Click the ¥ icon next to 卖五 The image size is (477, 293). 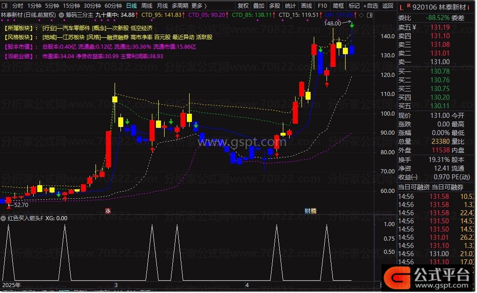pyautogui.click(x=414, y=27)
